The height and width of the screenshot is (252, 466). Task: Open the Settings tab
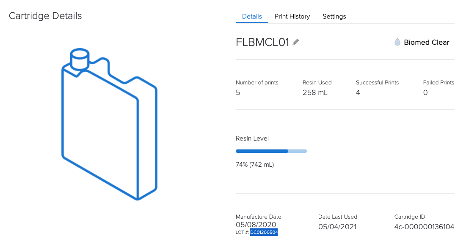(334, 16)
